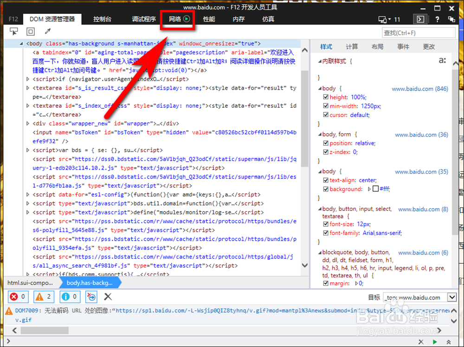Toggle the info messages filter showing 0
Viewport: 464px width, 347px height.
pos(70,297)
